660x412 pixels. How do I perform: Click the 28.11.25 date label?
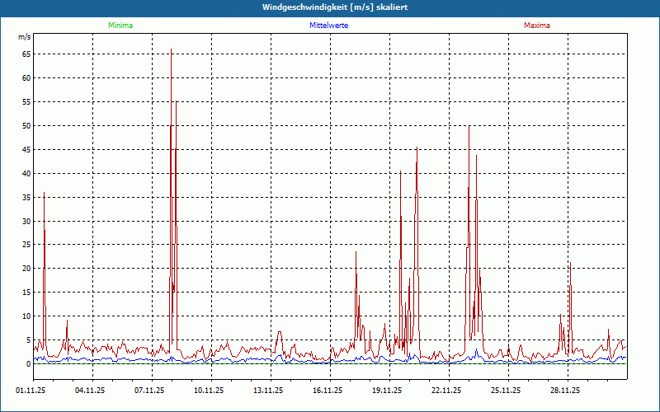[x=565, y=391]
